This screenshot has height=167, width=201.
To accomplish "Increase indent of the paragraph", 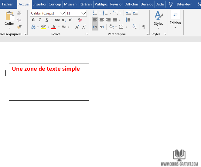I will [135, 13].
